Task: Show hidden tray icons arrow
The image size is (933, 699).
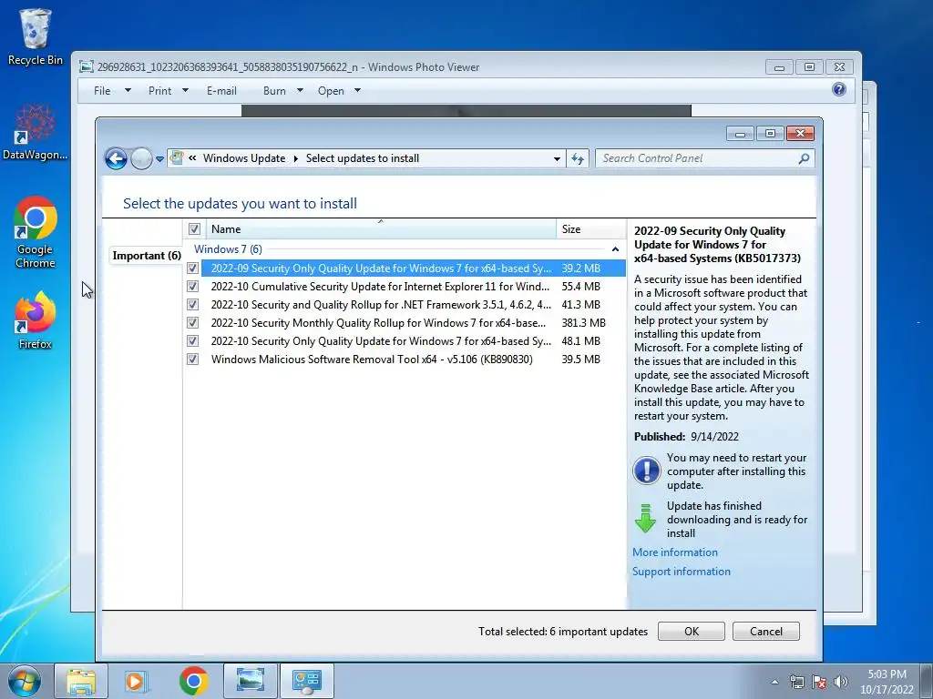Action: (x=774, y=682)
